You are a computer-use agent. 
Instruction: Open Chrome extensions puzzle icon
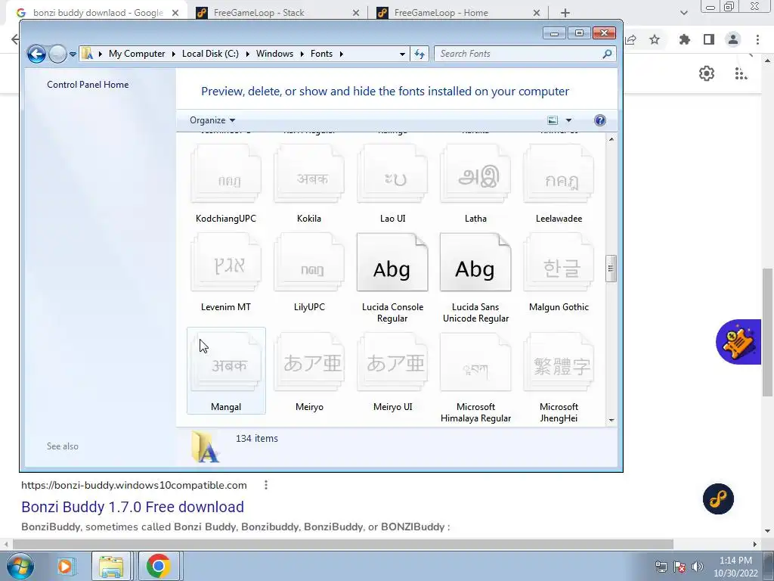coord(684,39)
